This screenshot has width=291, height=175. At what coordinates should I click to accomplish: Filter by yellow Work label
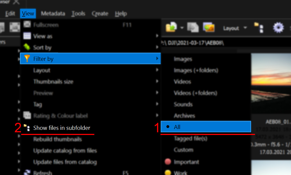(206, 172)
